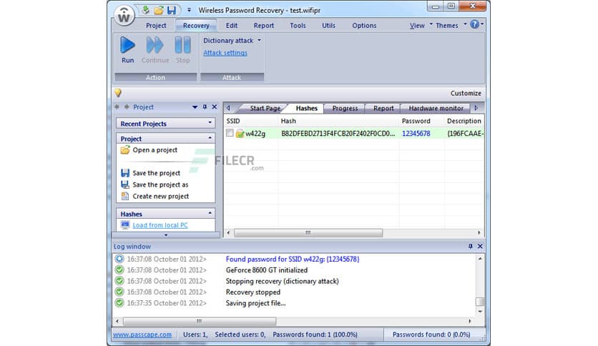The height and width of the screenshot is (346, 598).
Task: Click the Save the project as icon
Action: [125, 184]
